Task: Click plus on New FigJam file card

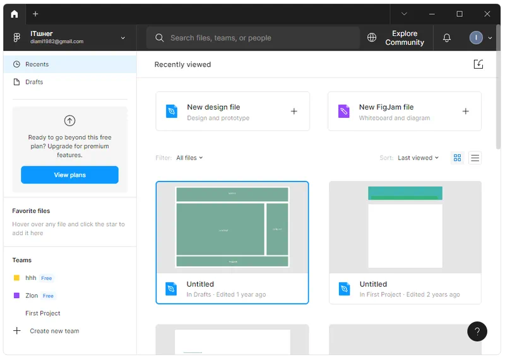Action: point(465,112)
